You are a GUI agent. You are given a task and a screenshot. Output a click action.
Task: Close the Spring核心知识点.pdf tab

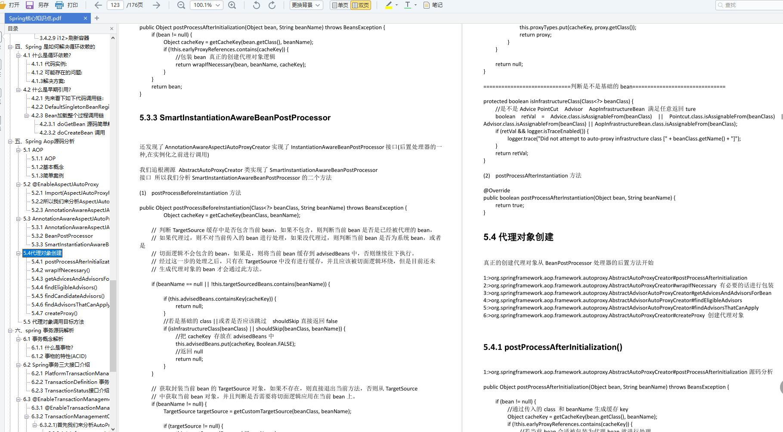(85, 18)
